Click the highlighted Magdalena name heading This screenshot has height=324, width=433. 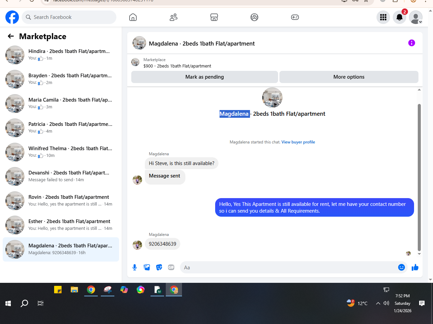234,114
